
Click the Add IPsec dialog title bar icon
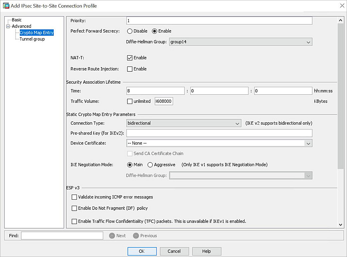click(x=5, y=6)
